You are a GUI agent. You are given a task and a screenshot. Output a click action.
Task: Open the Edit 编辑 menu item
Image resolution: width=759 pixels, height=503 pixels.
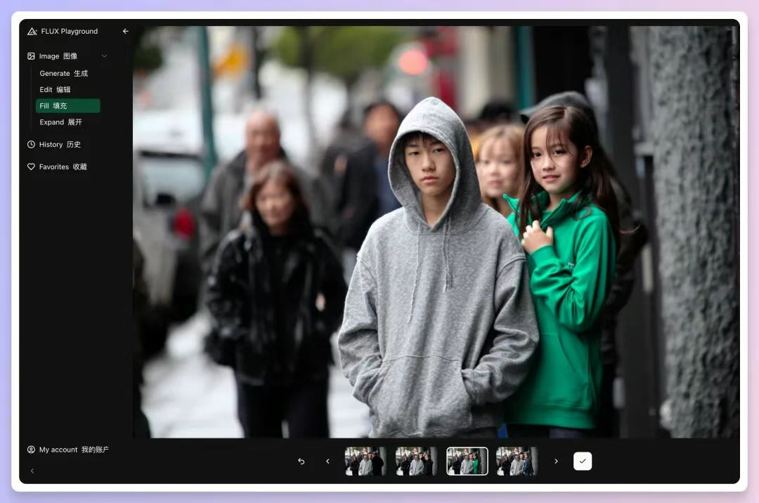[x=55, y=89]
